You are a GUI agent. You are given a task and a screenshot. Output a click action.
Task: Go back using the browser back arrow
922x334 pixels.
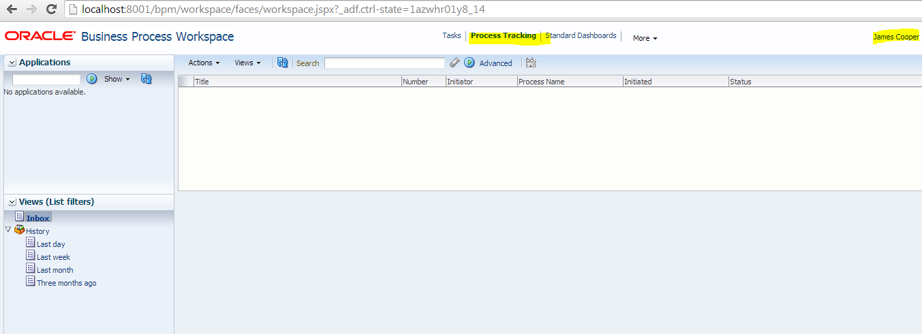(12, 10)
